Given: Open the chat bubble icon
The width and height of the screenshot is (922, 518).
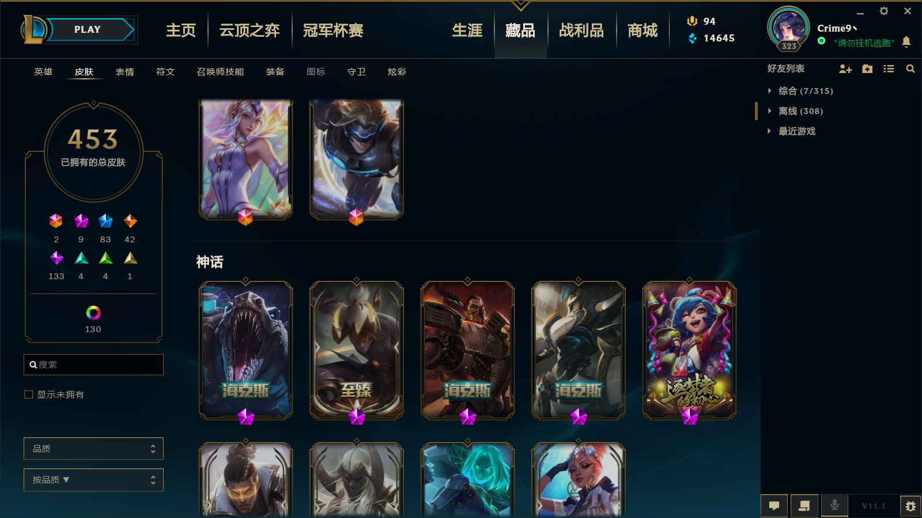Looking at the screenshot, I should (x=774, y=506).
